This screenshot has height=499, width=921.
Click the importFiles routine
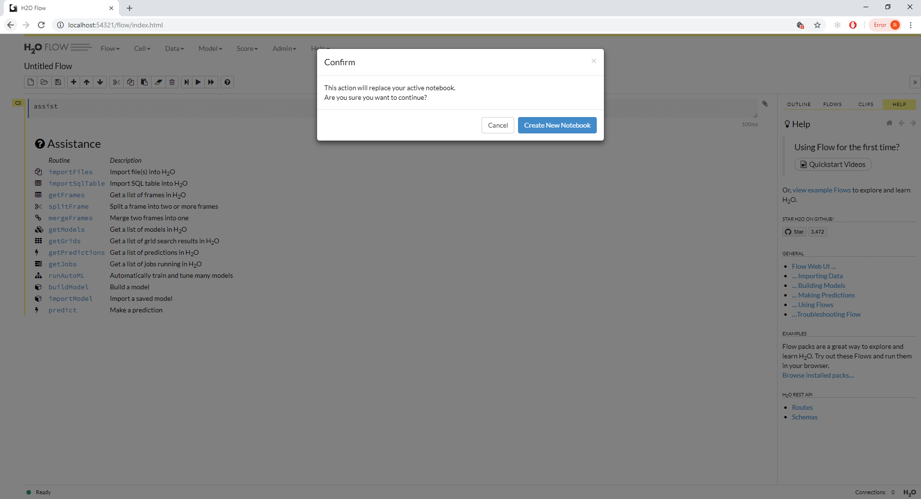[71, 172]
